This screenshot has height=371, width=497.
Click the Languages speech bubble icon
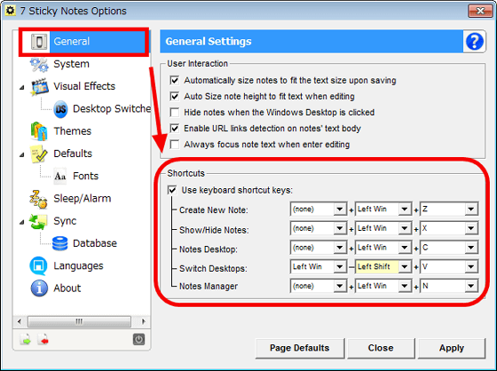[38, 265]
